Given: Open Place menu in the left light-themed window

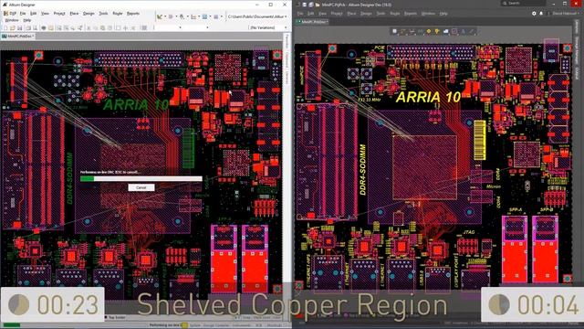Looking at the screenshot, I should (x=74, y=14).
